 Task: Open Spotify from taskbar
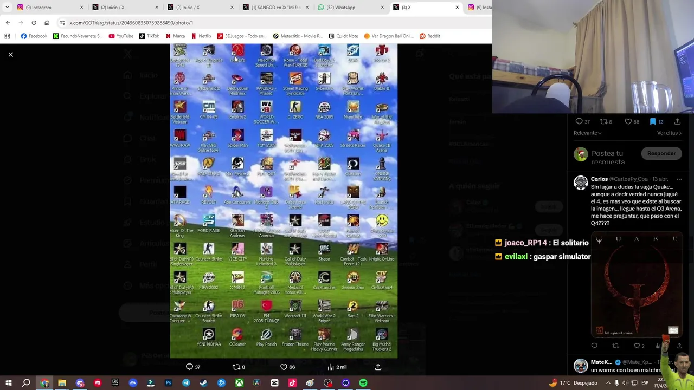click(363, 383)
